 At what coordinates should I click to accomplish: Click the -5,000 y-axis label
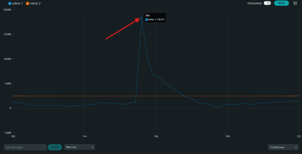tap(7, 133)
